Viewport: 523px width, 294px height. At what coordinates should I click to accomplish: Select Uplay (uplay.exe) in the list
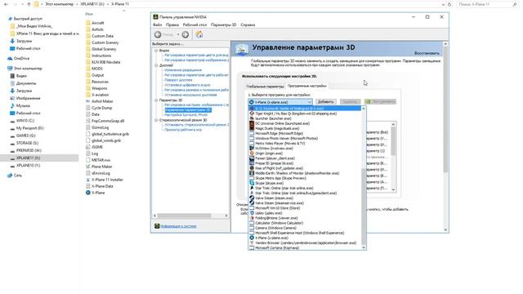(269, 213)
